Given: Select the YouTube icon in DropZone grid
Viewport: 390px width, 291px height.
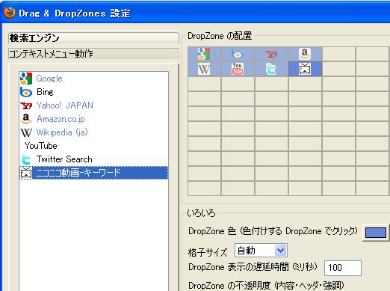Looking at the screenshot, I should pos(238,69).
